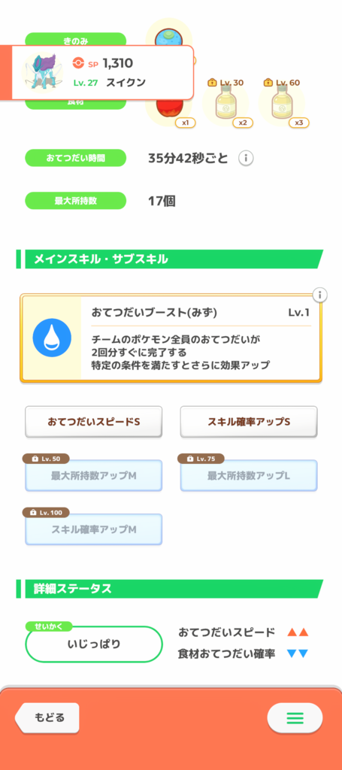Tap the おてつだい時間 green label
This screenshot has height=770, width=342.
[76, 158]
